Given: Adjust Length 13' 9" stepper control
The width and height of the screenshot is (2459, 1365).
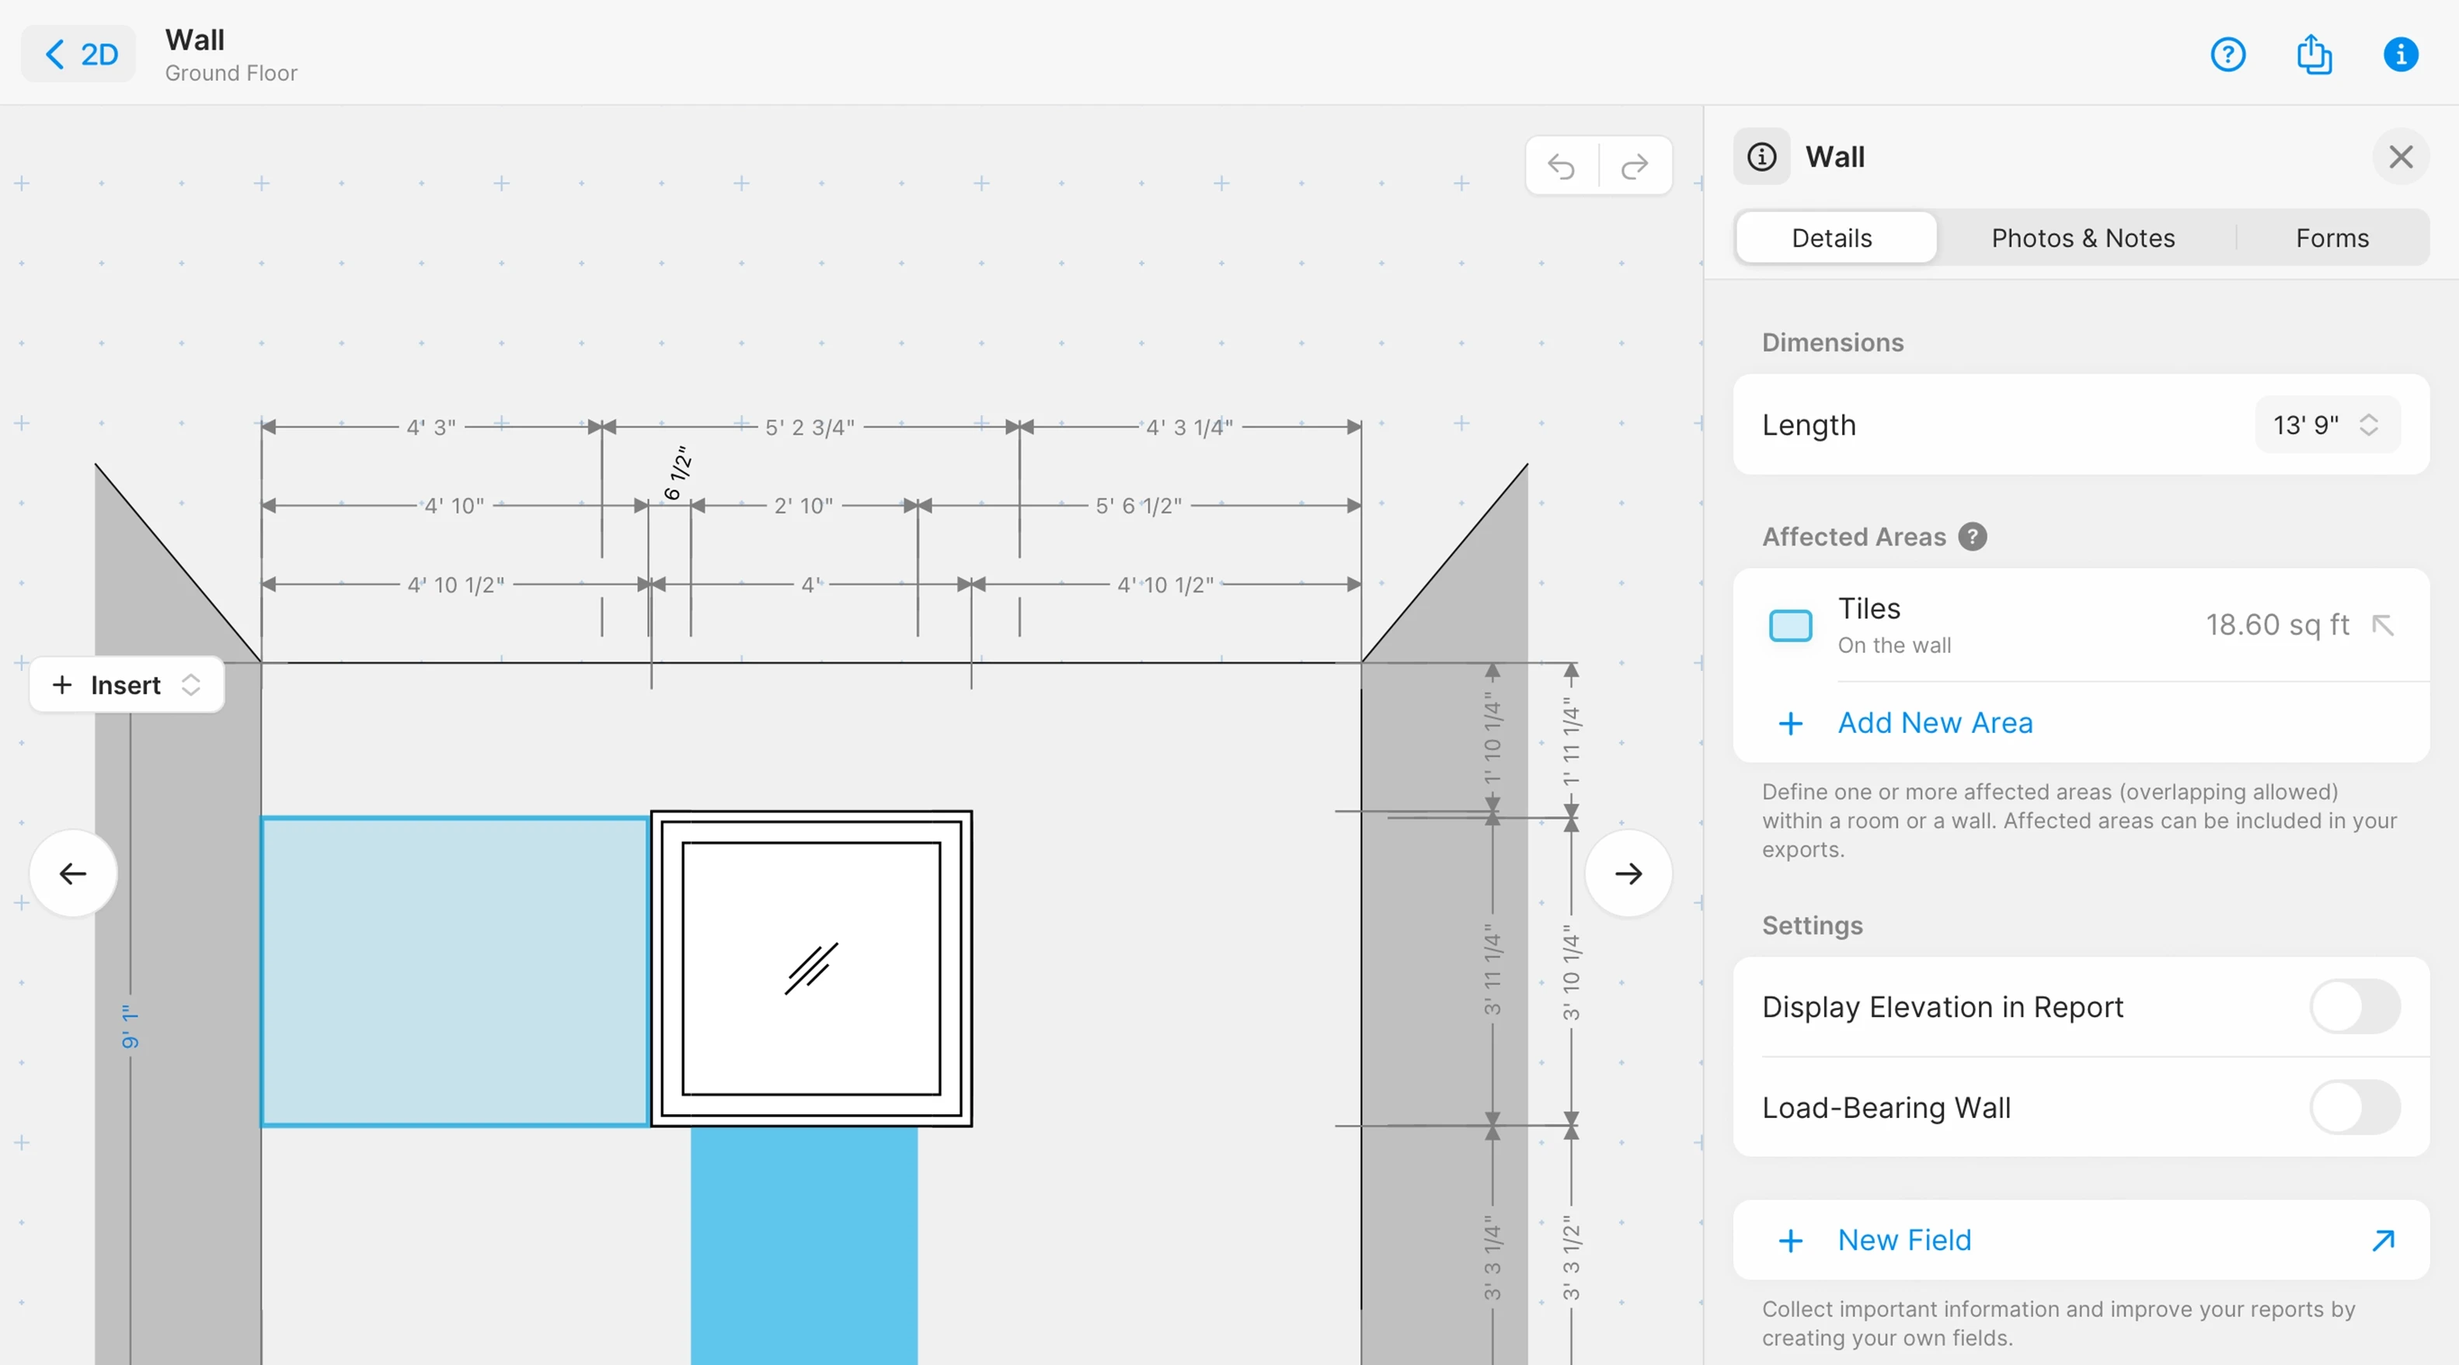Looking at the screenshot, I should (x=2368, y=425).
